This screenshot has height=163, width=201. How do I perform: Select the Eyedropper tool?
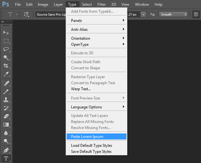pos(6,74)
